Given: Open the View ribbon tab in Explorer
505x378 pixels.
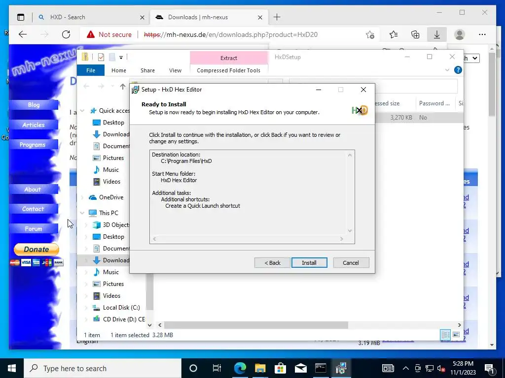Looking at the screenshot, I should 175,70.
